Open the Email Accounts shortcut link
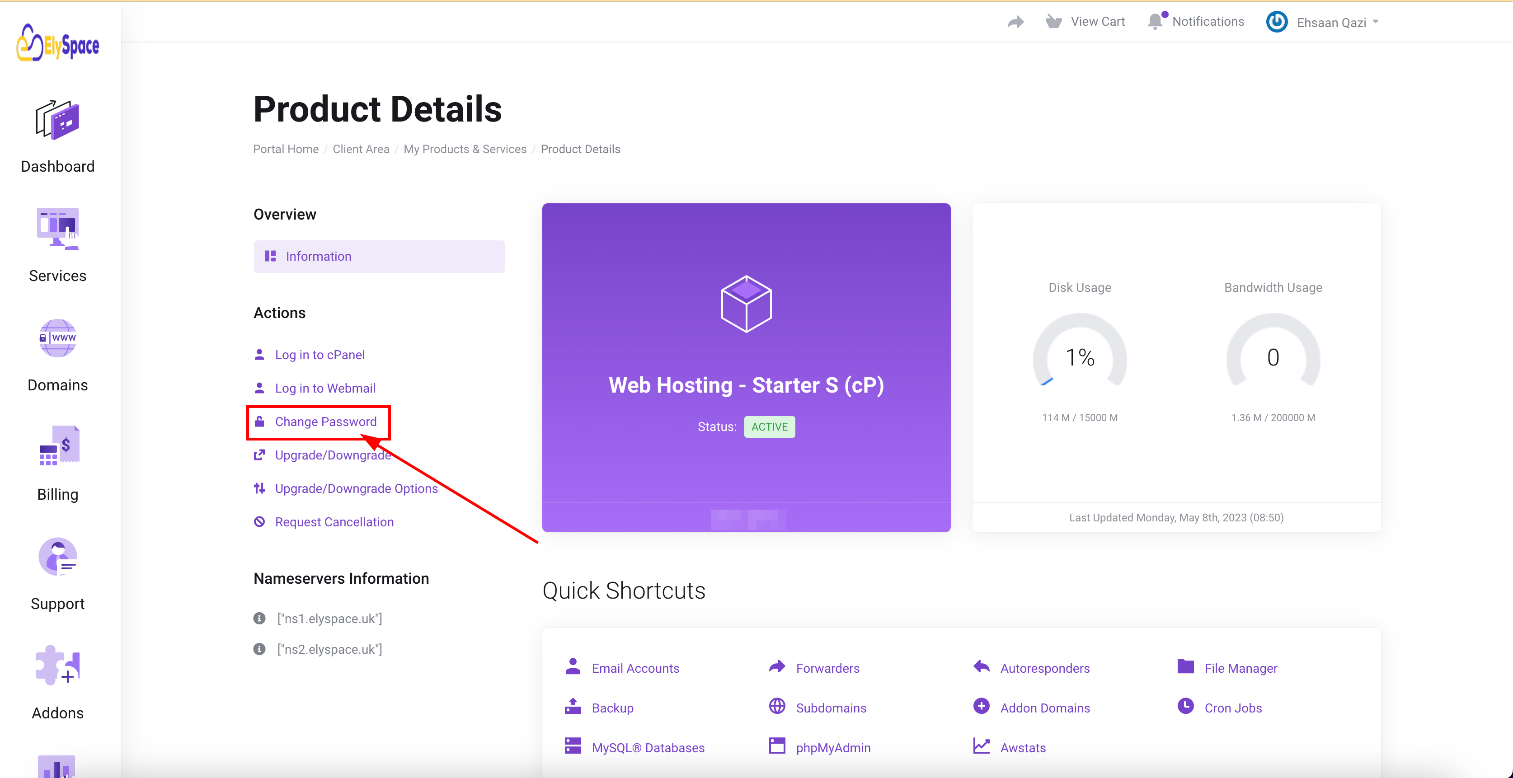 point(635,668)
